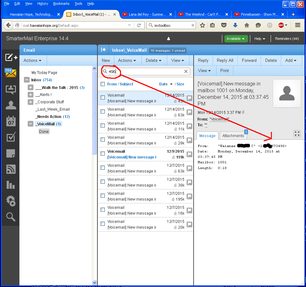Image resolution: width=306 pixels, height=287 pixels.
Task: Expand the Walk the Talk - 2015 folder
Action: coord(31,87)
